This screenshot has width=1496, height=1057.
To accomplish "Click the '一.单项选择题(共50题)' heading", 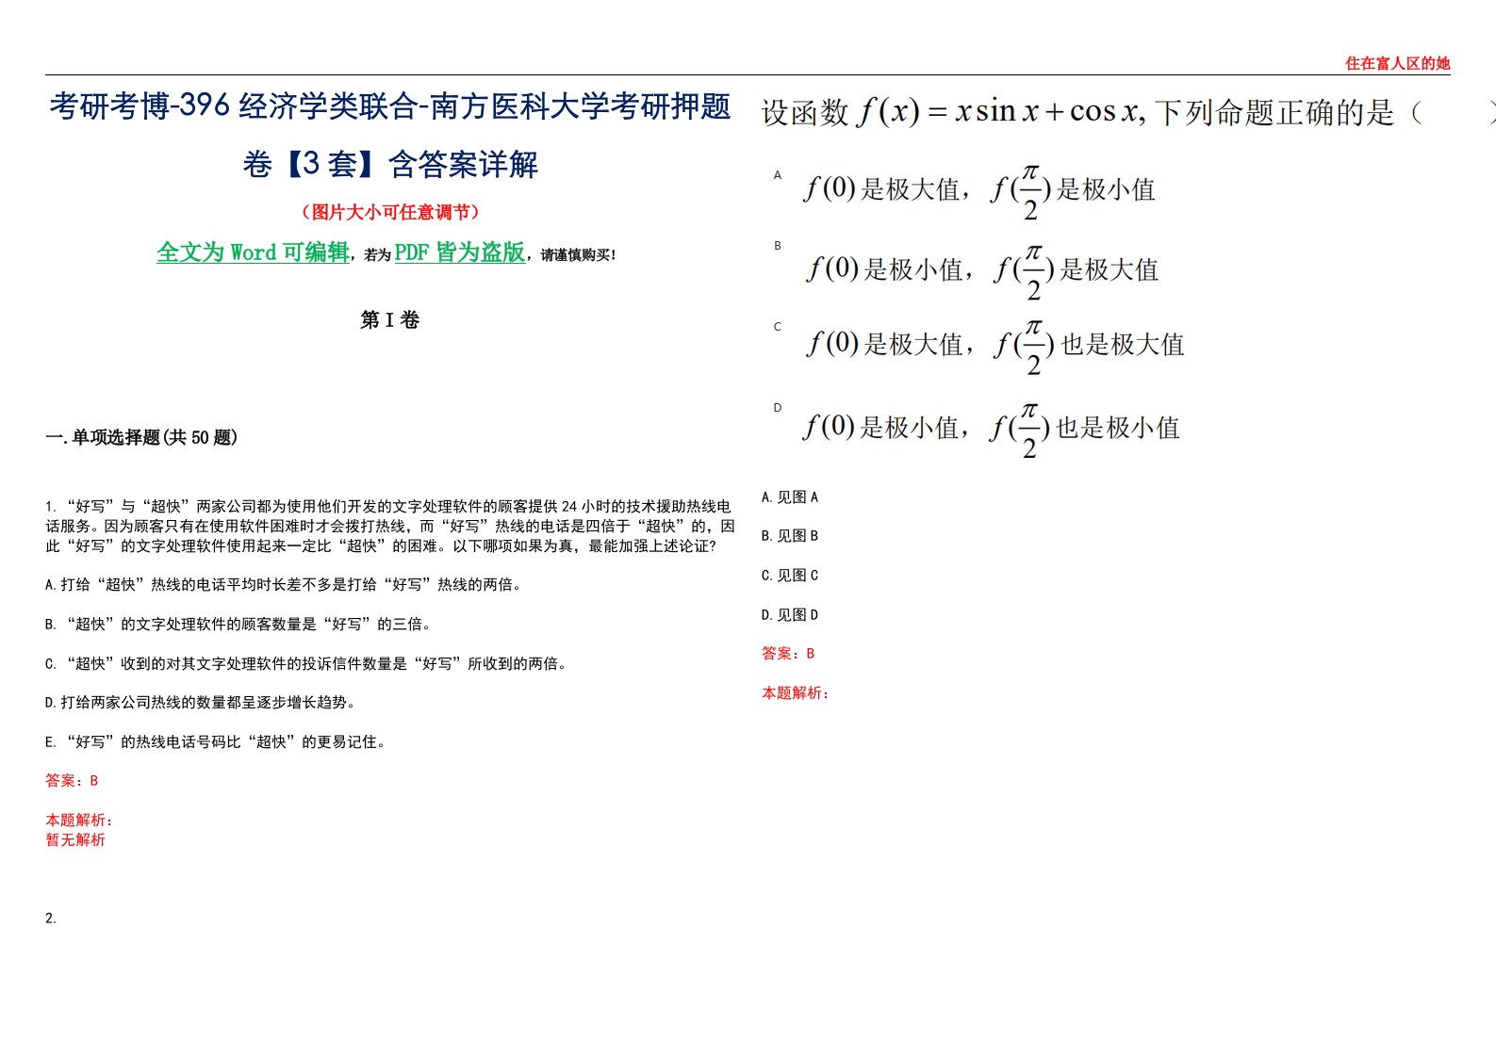I will pyautogui.click(x=141, y=437).
